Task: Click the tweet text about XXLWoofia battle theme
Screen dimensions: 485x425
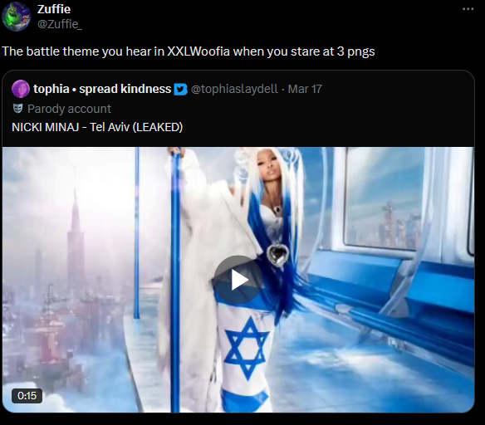Action: click(189, 51)
